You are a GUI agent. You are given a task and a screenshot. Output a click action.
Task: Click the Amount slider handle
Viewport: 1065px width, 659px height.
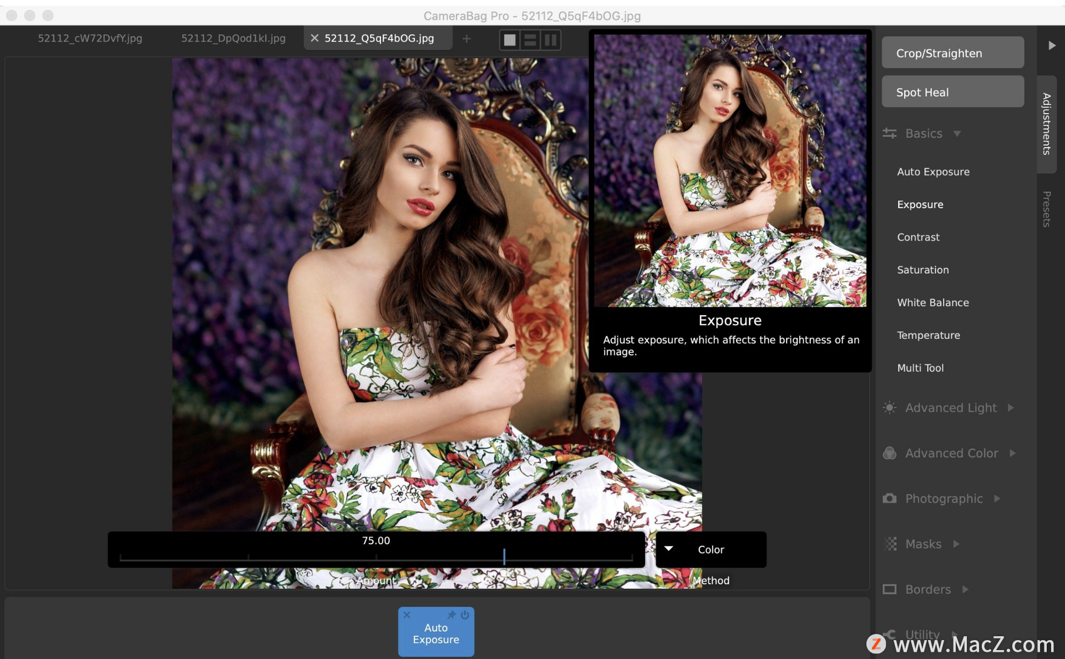point(504,556)
